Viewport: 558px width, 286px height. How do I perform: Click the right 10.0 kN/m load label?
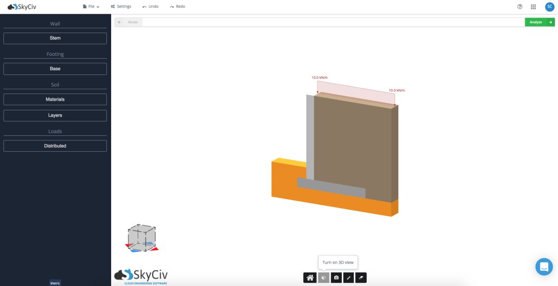click(397, 90)
